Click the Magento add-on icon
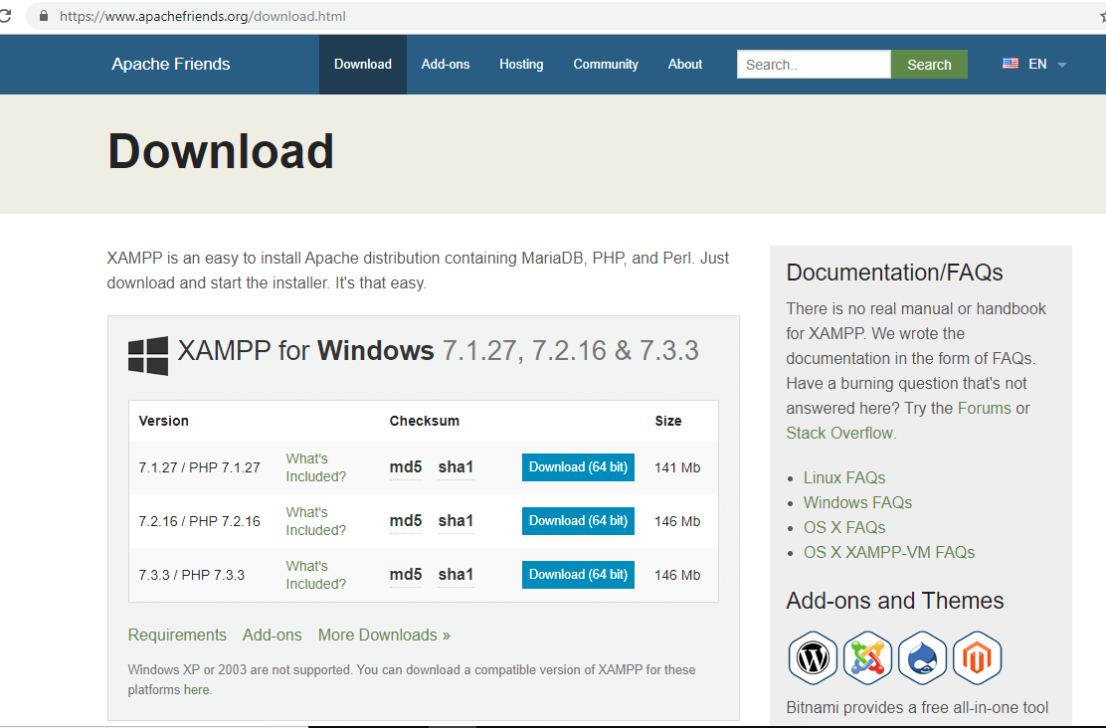This screenshot has height=728, width=1106. (976, 657)
